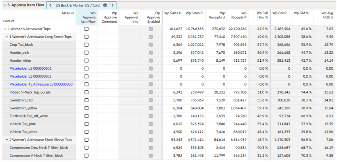Click Approve Comment cell for Crop Top_black

click(108, 45)
